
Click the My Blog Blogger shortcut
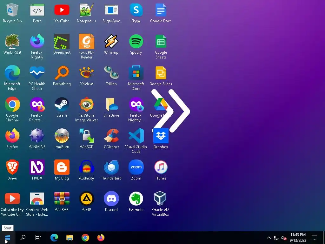62,167
